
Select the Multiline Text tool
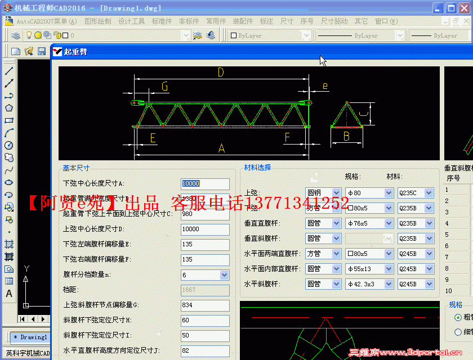pyautogui.click(x=9, y=294)
